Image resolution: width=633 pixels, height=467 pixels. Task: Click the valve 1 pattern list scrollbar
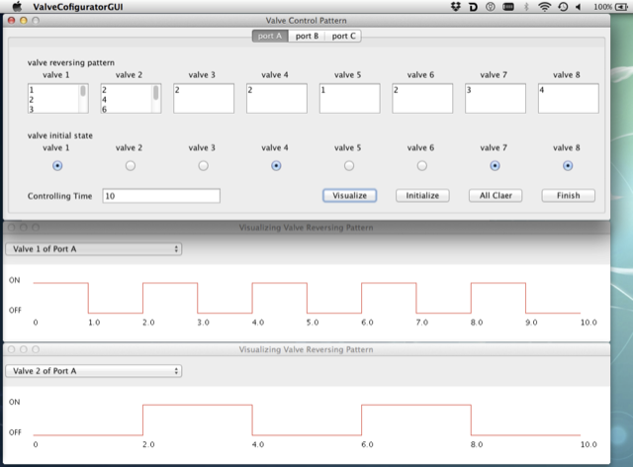pos(83,98)
